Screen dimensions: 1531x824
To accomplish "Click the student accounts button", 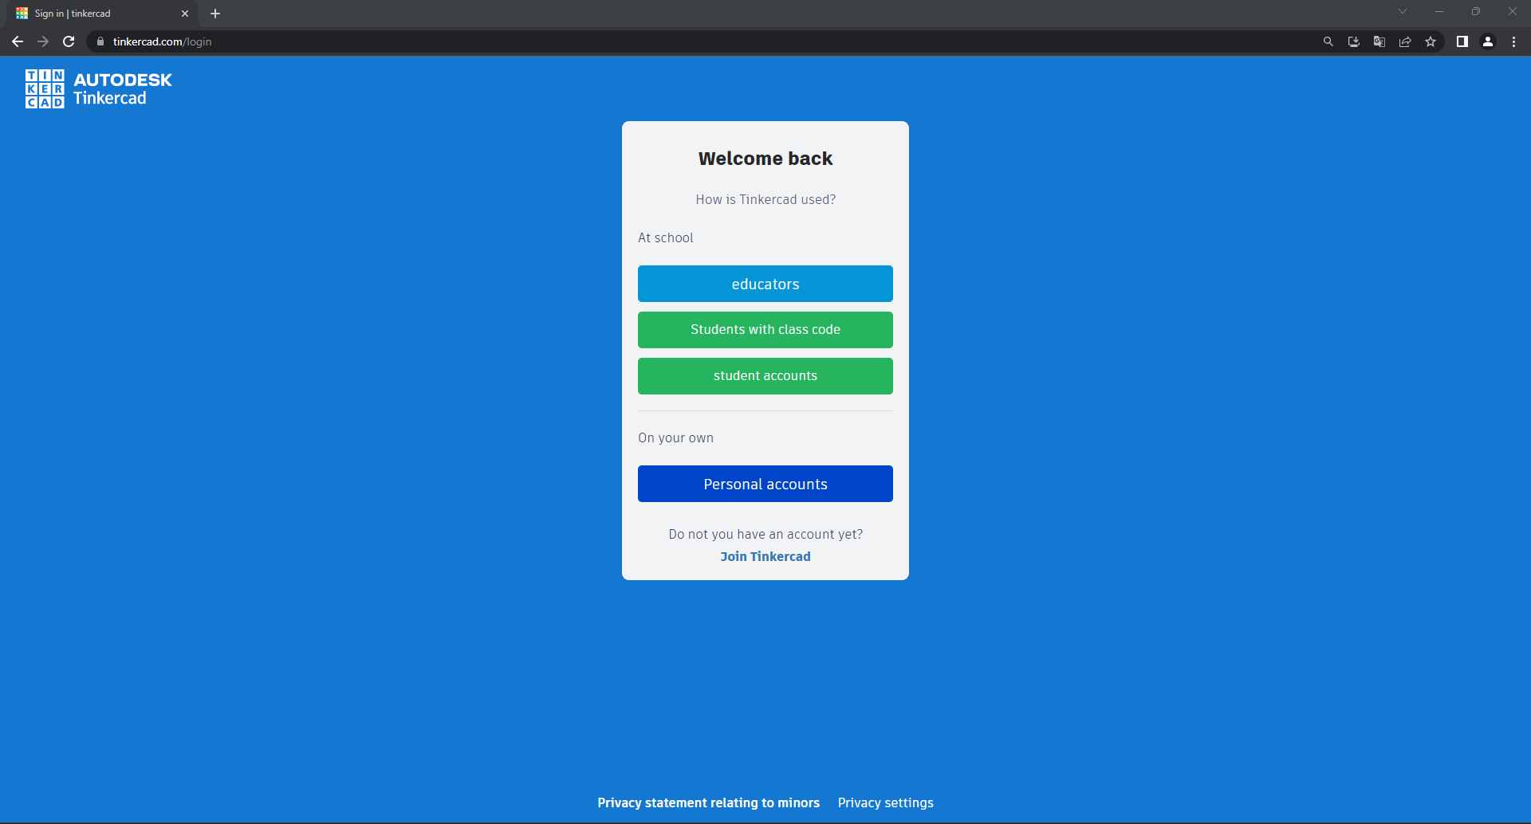I will pos(765,376).
